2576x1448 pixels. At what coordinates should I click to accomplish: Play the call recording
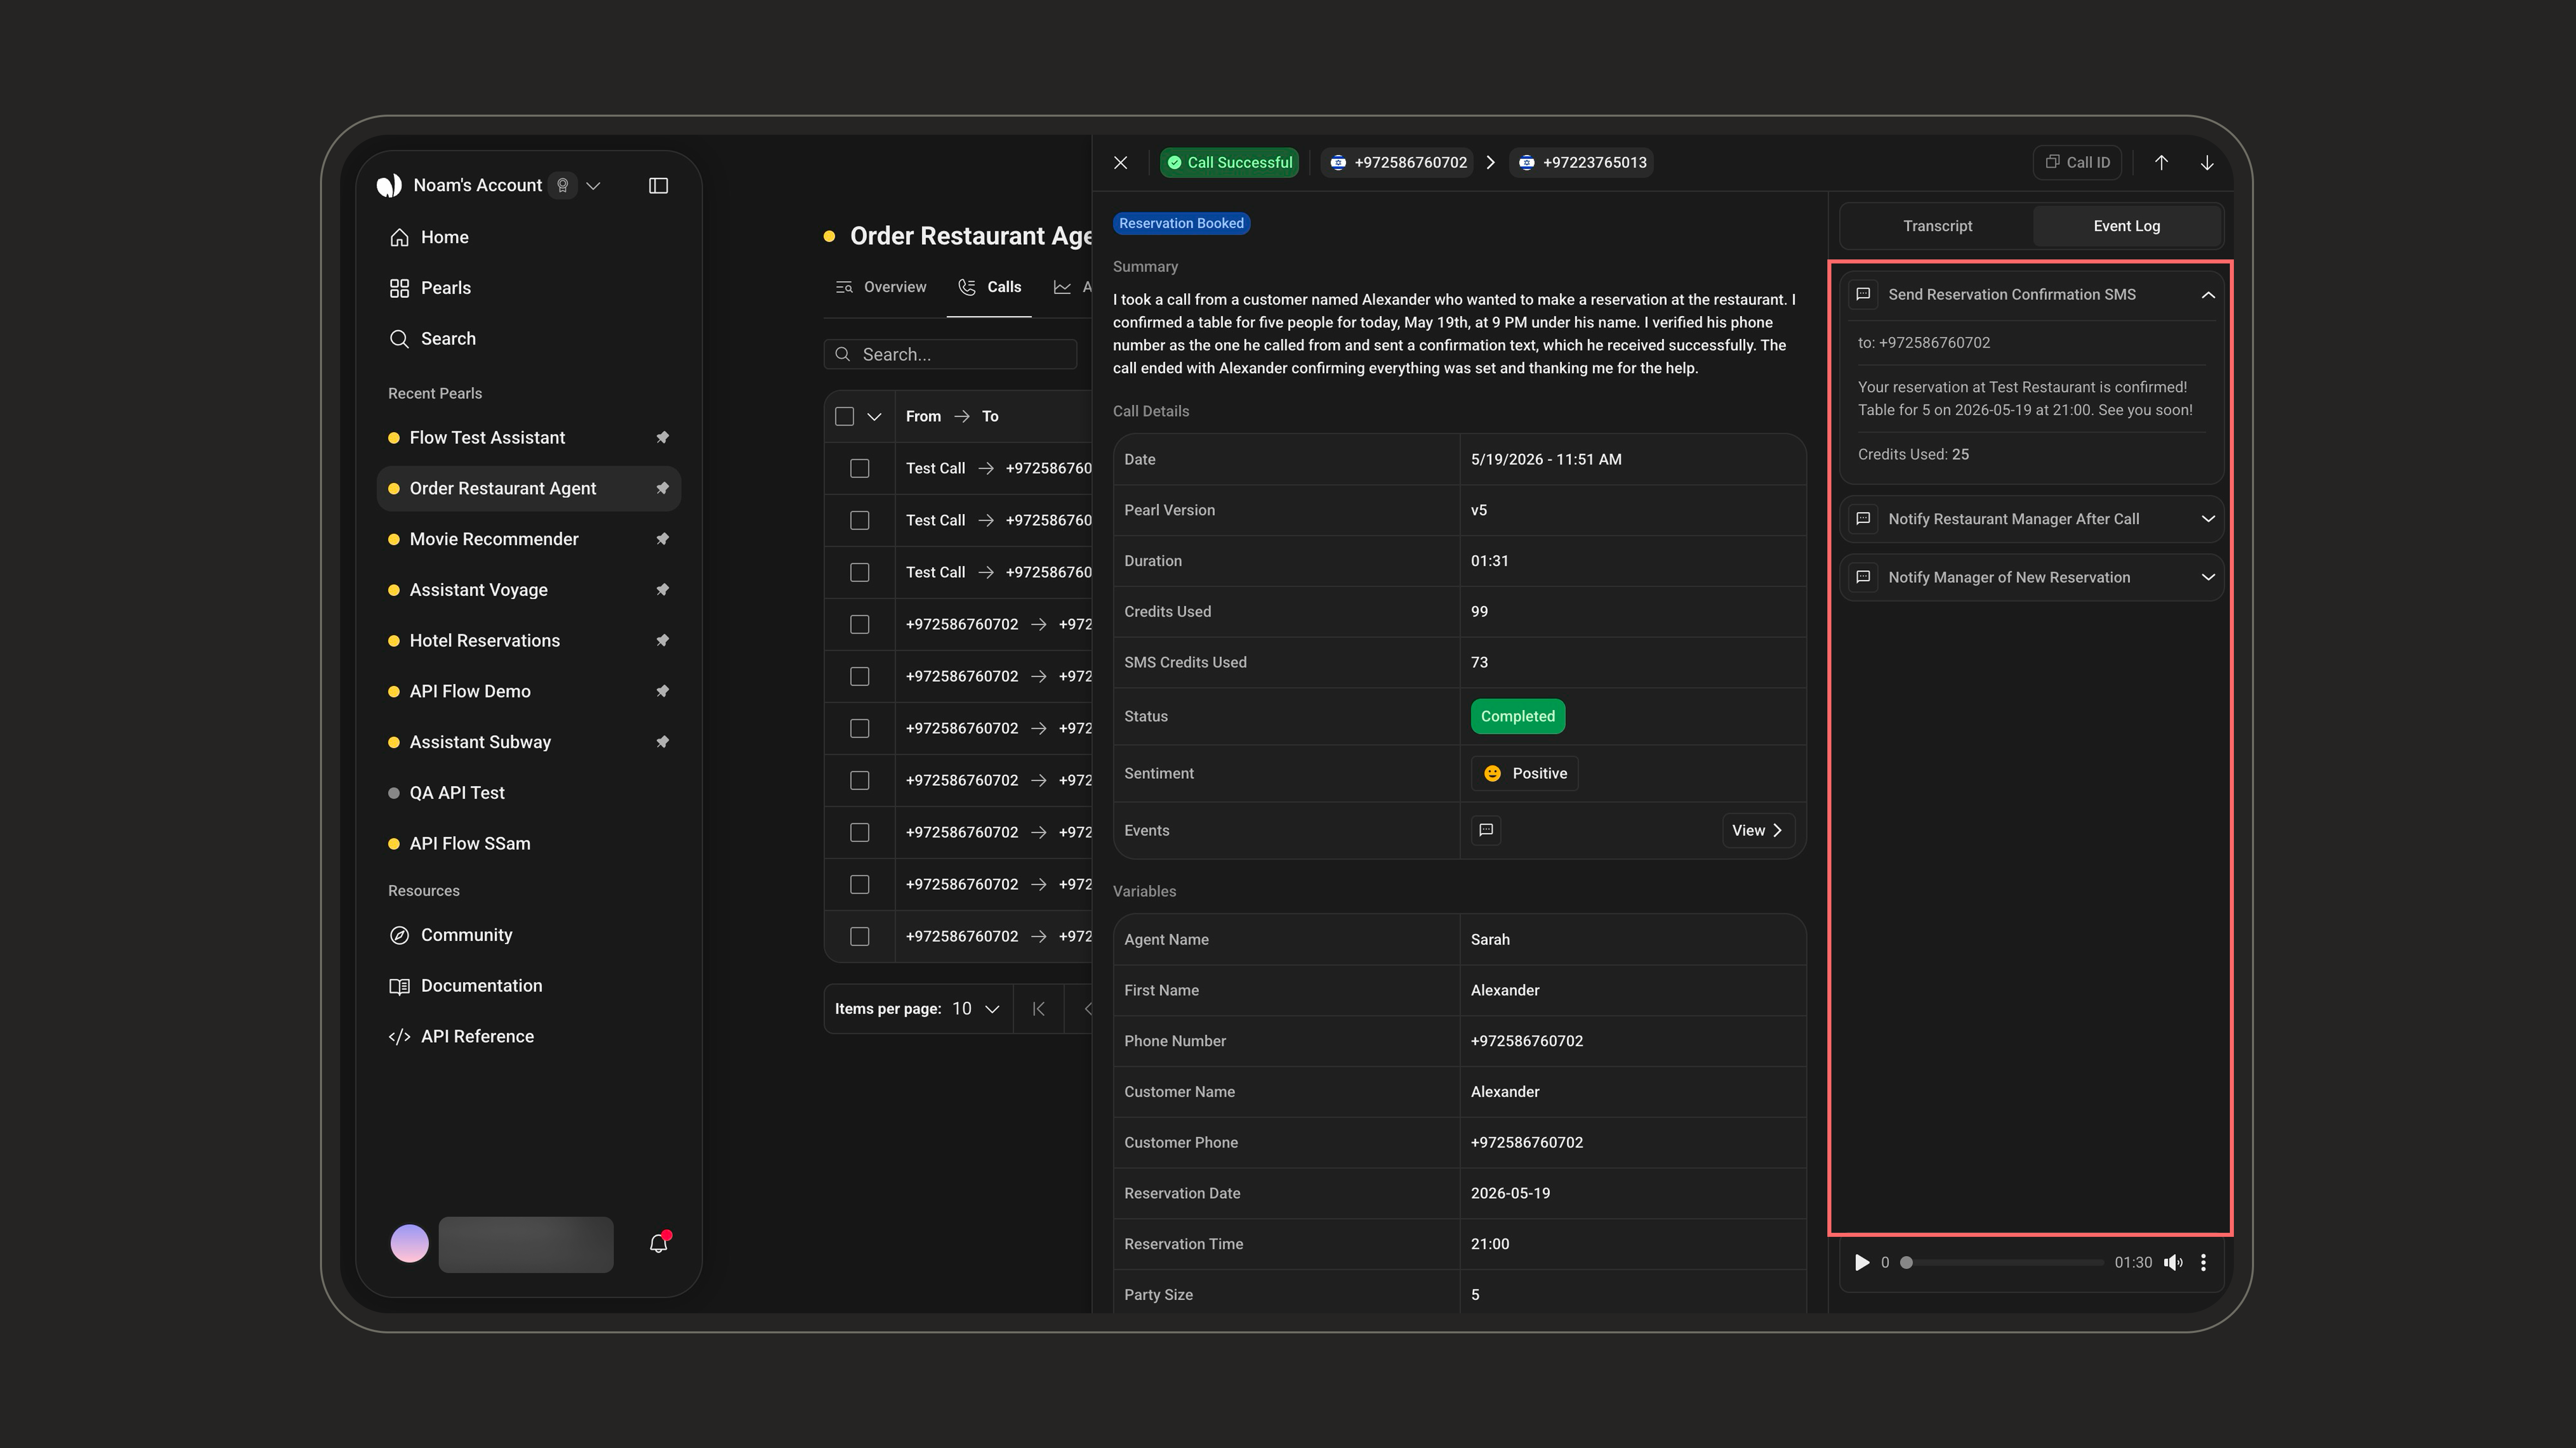coord(1861,1262)
